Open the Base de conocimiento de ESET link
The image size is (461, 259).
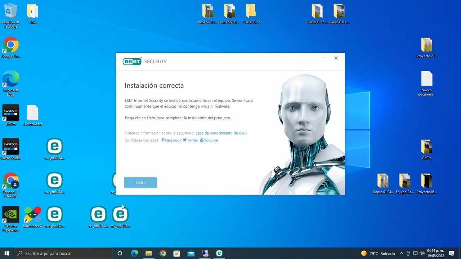pos(221,133)
